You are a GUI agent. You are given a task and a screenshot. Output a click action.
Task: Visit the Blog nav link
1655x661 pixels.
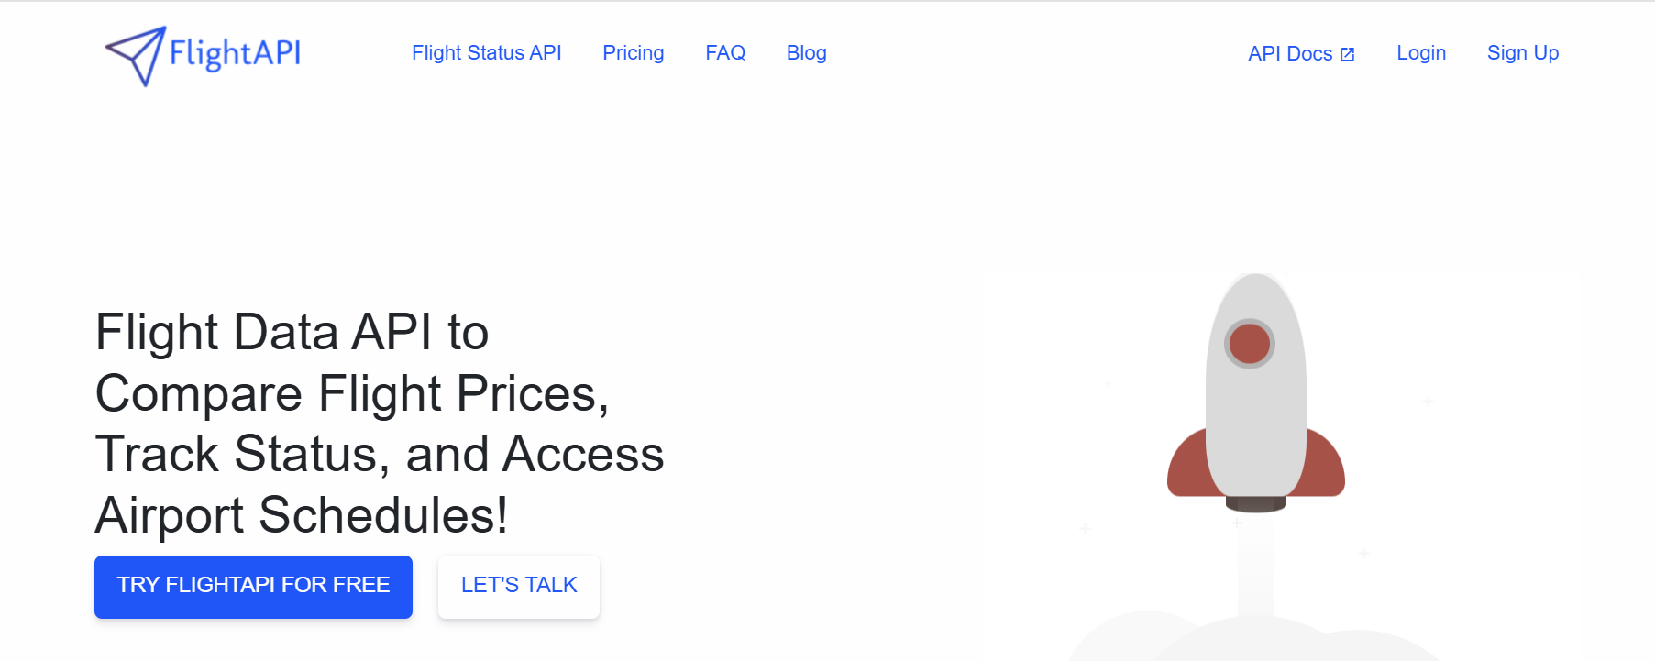coord(806,53)
